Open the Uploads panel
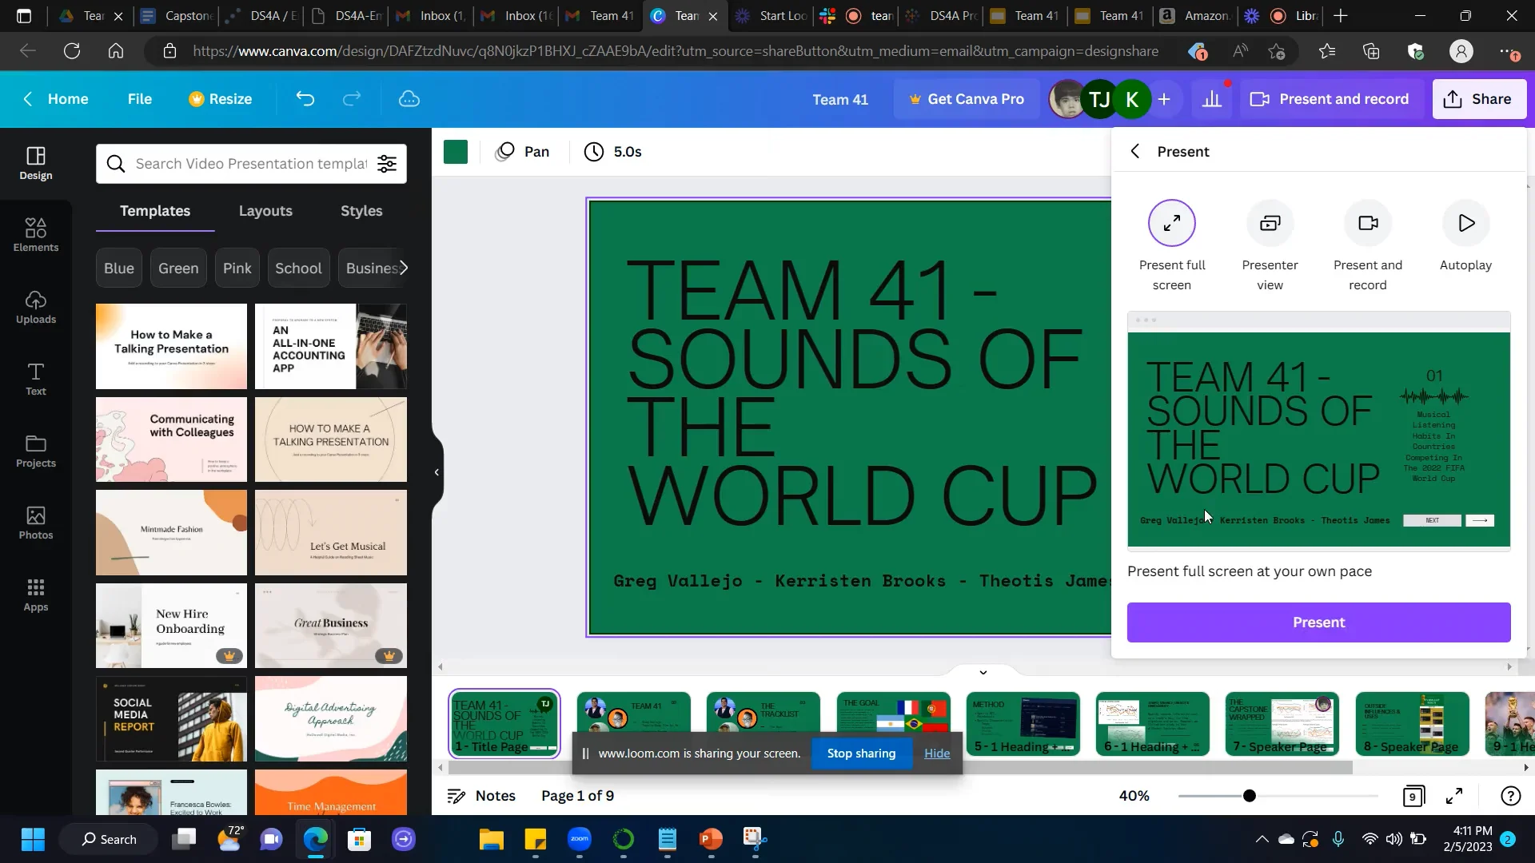 35,307
